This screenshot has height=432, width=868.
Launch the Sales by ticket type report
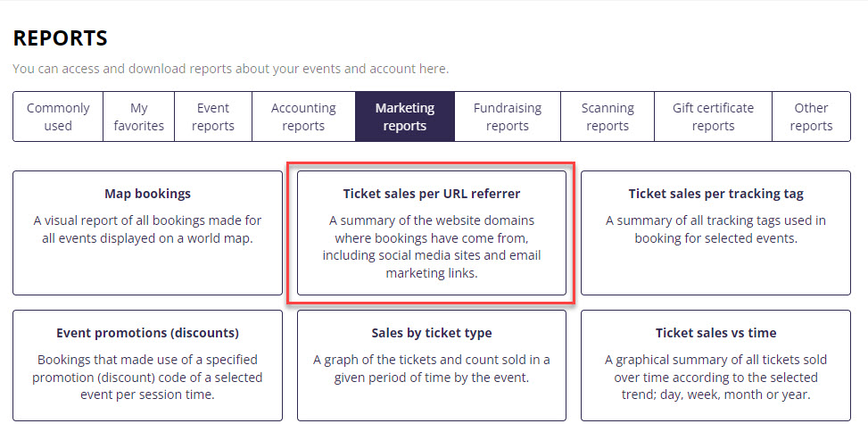pos(432,333)
